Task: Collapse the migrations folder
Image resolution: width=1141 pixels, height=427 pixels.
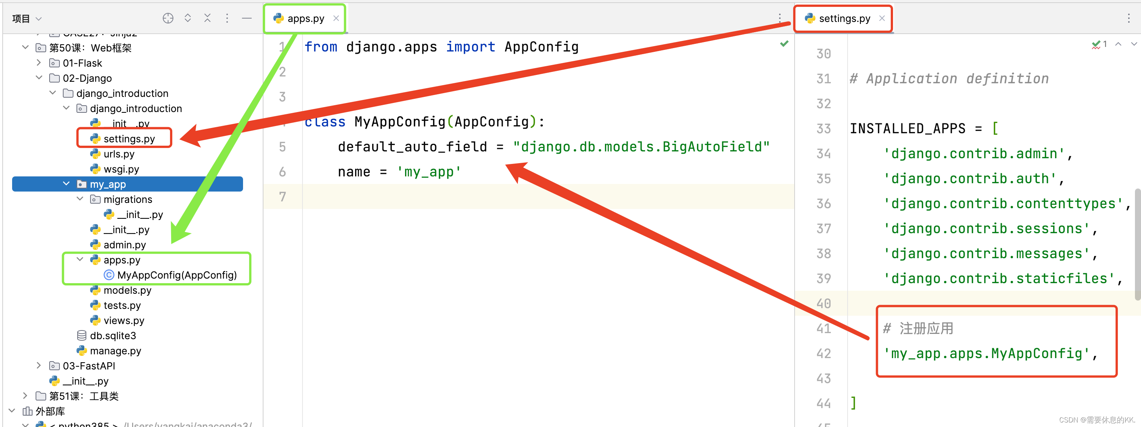Action: (80, 198)
